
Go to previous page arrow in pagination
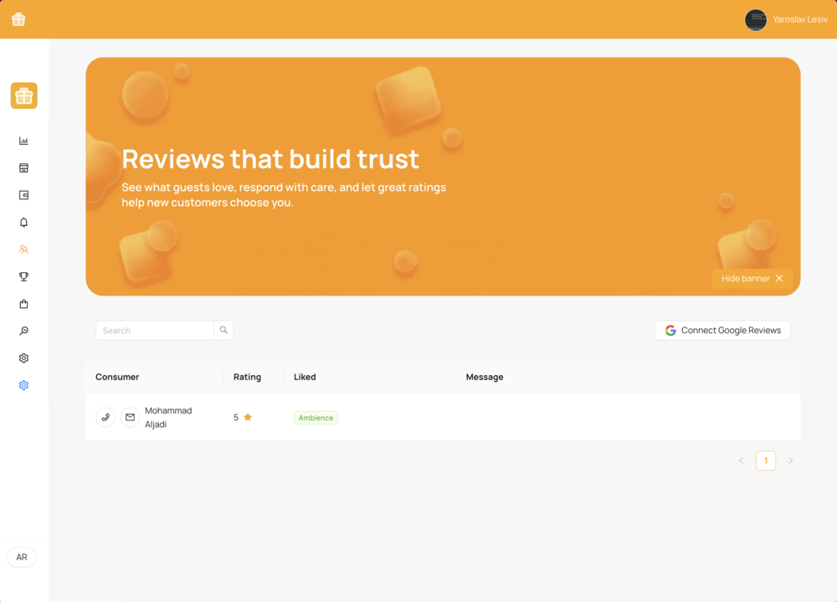click(x=741, y=461)
